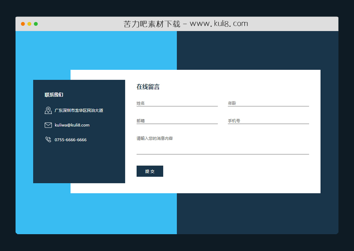This screenshot has height=251, width=354.
Task: Click the kuliwa@kuli8.com email address
Action: click(x=72, y=125)
